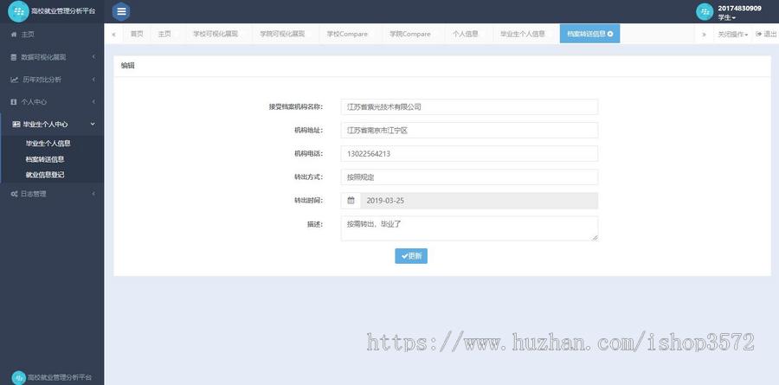The height and width of the screenshot is (385, 779).
Task: Click the username 20174830909
Action: coord(739,9)
